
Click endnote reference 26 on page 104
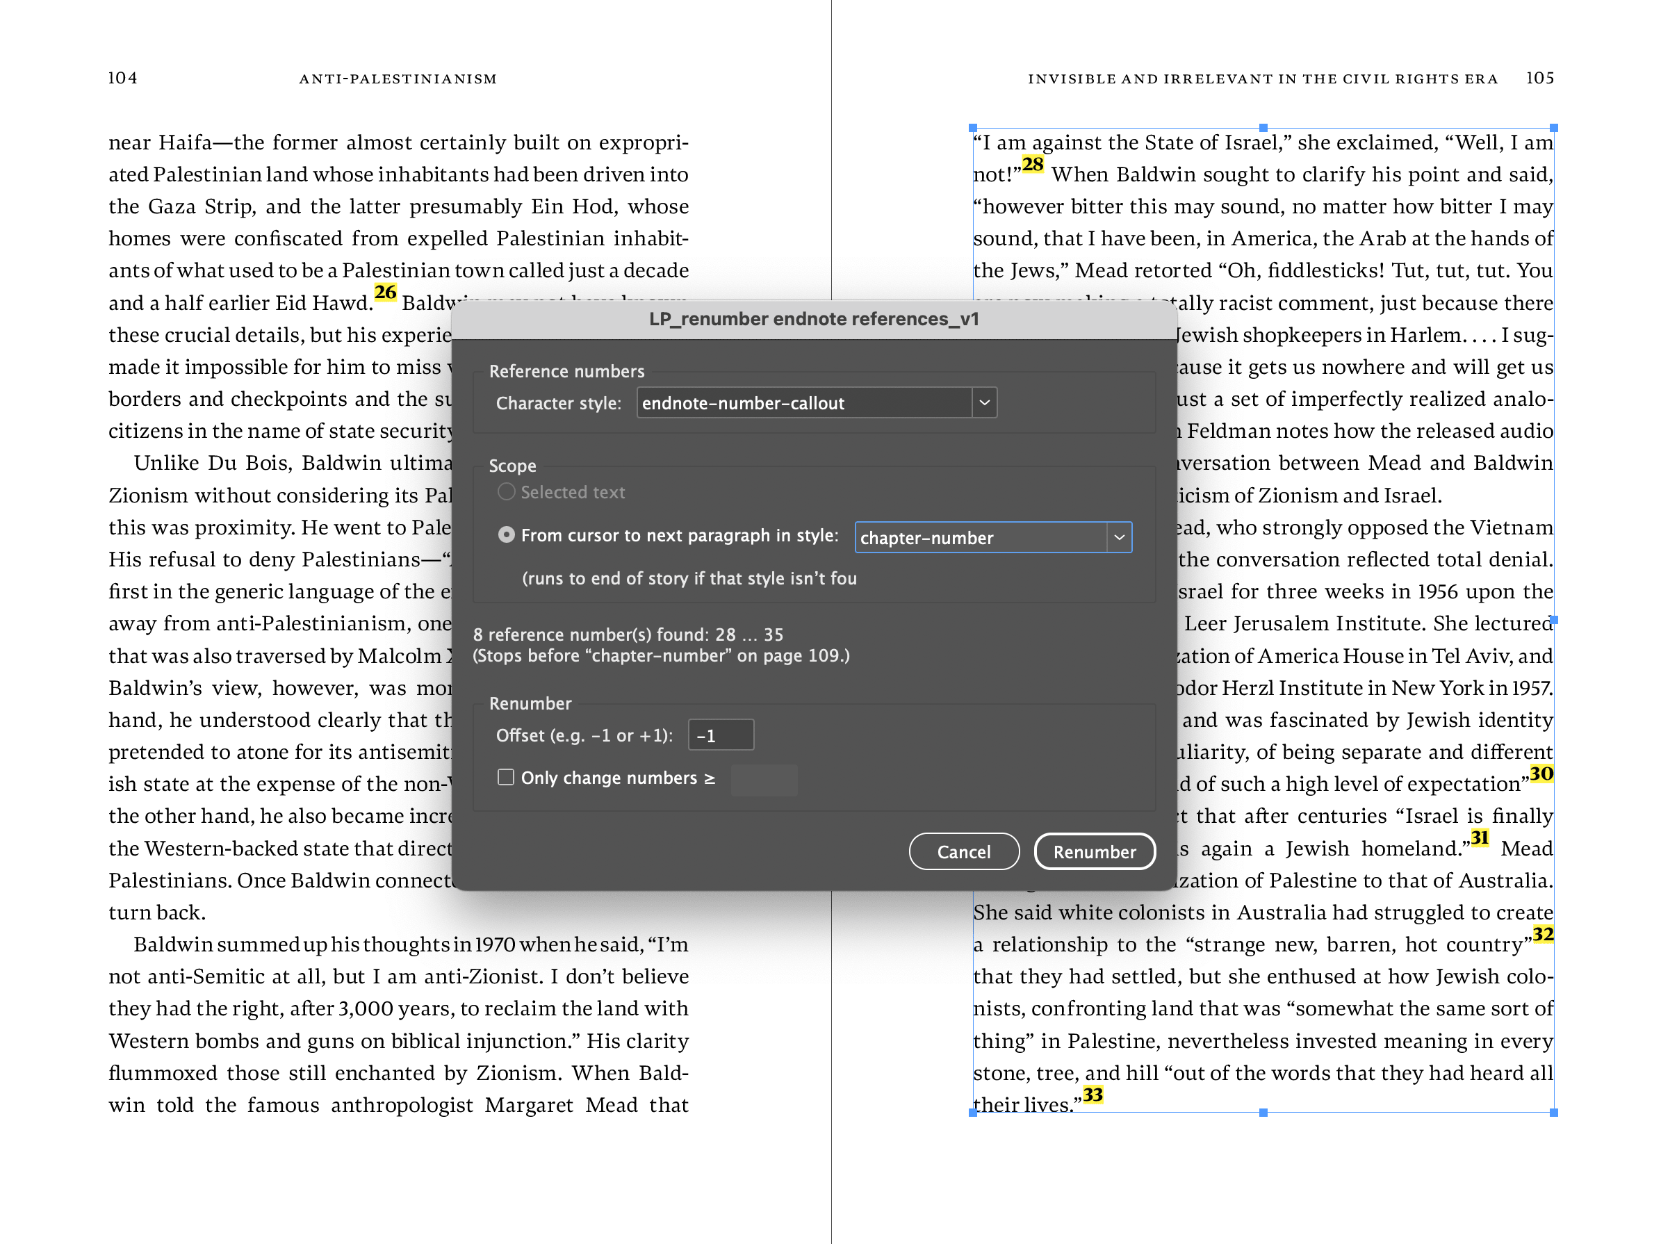pyautogui.click(x=385, y=293)
